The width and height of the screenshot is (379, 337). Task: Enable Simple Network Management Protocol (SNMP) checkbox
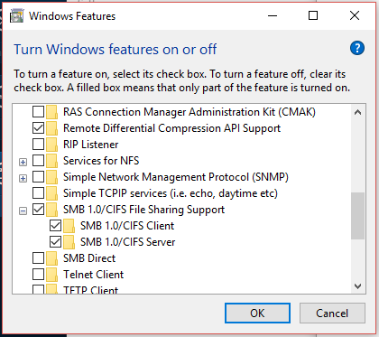click(x=38, y=177)
